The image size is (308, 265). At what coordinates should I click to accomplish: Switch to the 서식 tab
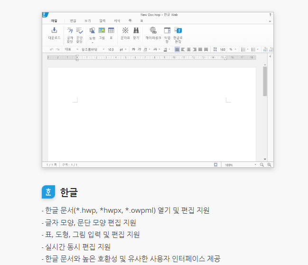(117, 20)
